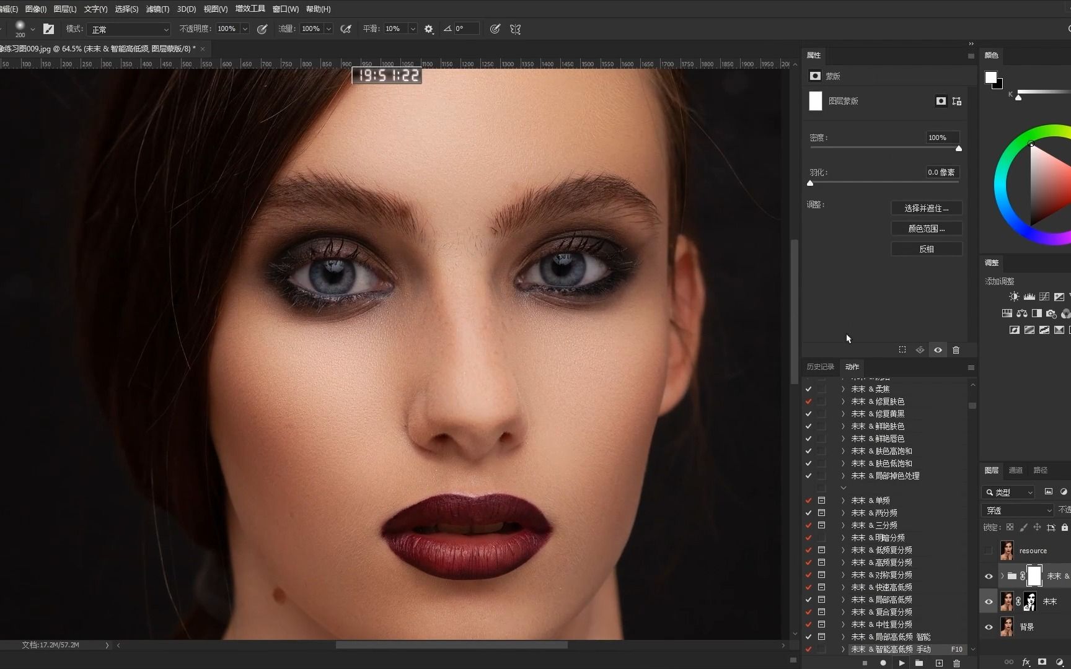Toggle dialog box for 未末 & 三分频
Image resolution: width=1071 pixels, height=669 pixels.
click(x=821, y=525)
